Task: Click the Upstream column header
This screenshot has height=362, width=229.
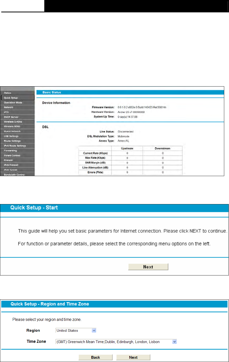Action: click(x=127, y=148)
